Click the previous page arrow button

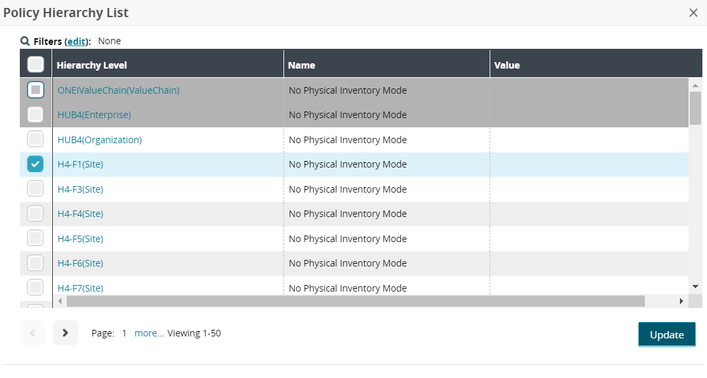(x=32, y=332)
